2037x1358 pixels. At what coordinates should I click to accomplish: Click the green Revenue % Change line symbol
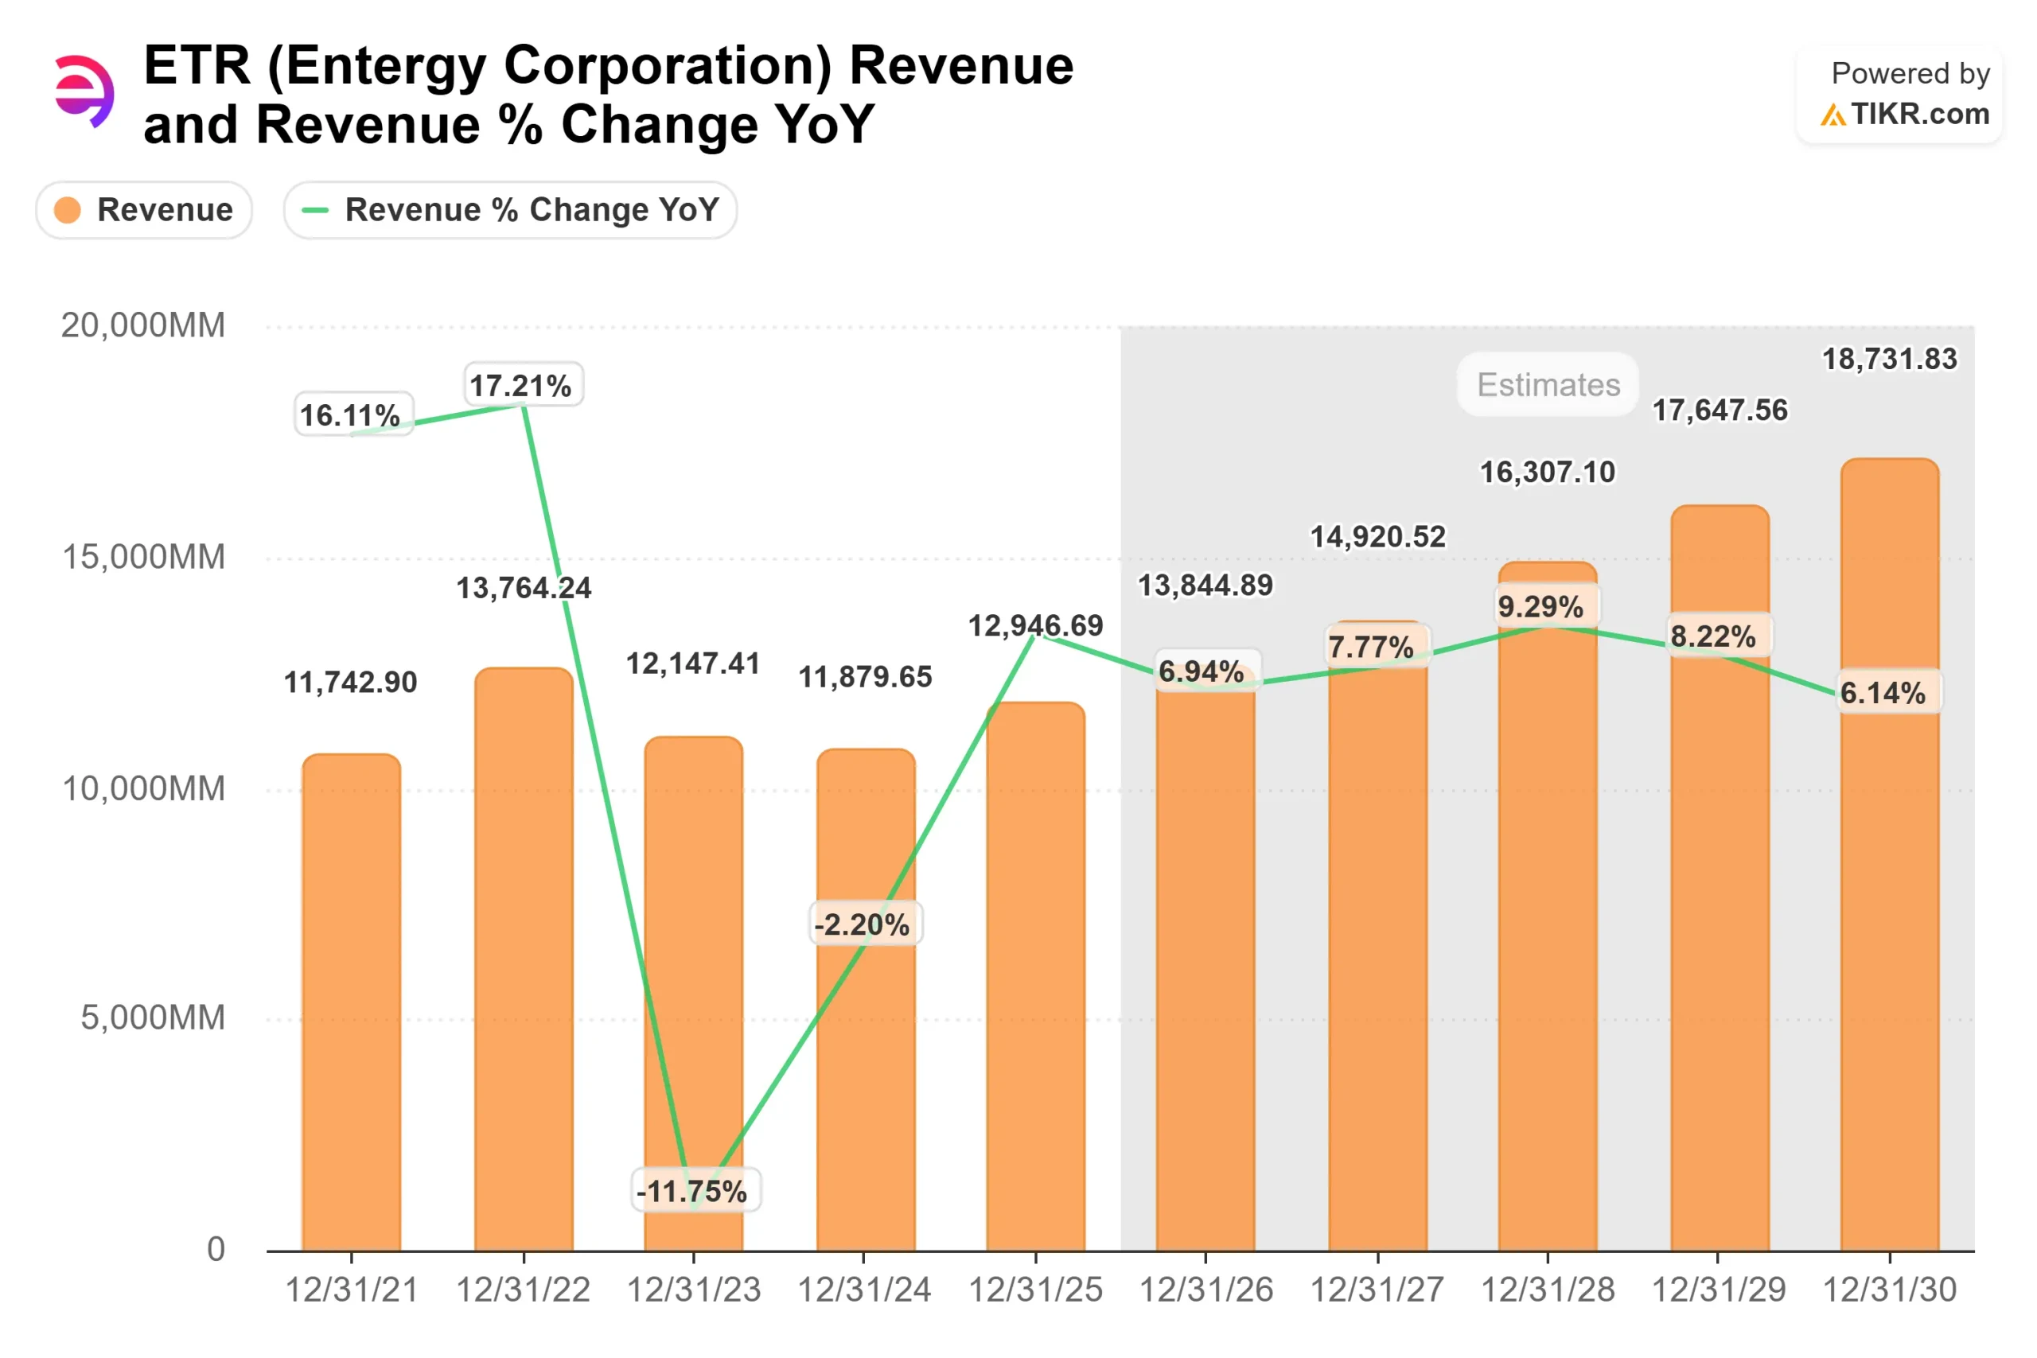tap(314, 209)
